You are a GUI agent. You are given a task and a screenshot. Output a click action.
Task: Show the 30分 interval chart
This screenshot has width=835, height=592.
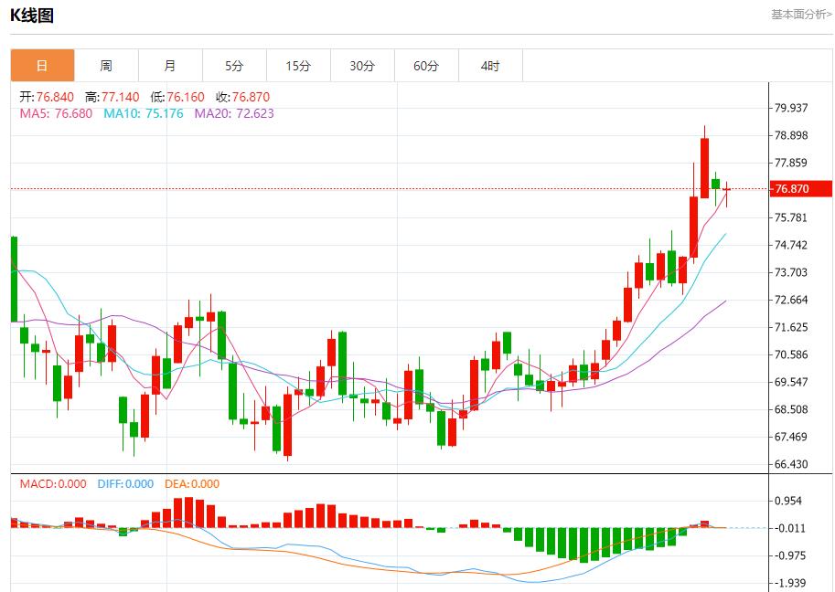(362, 66)
